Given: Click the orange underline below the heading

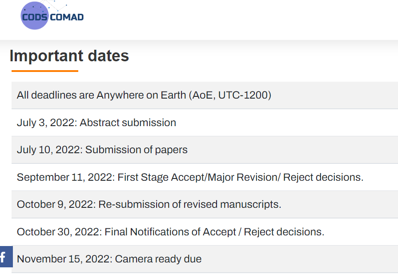Looking at the screenshot, I should 45,71.
